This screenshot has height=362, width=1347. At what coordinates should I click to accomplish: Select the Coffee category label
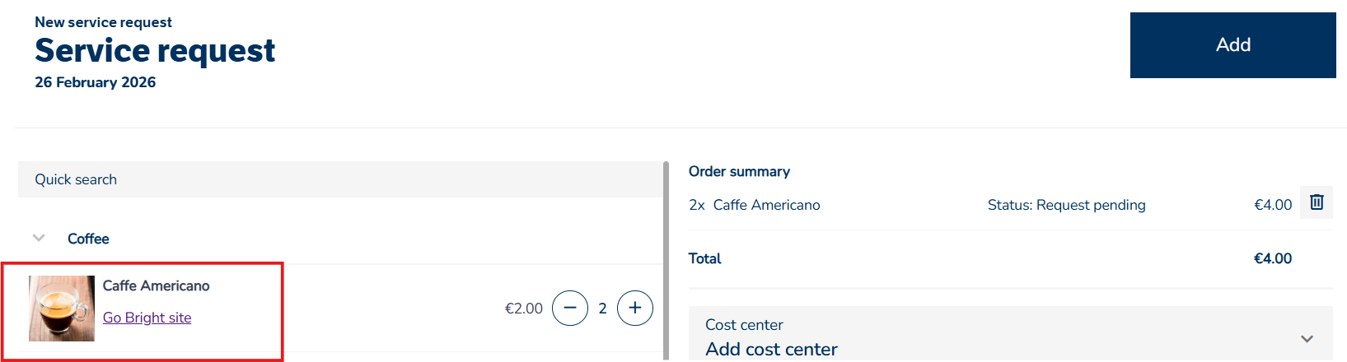coord(88,239)
